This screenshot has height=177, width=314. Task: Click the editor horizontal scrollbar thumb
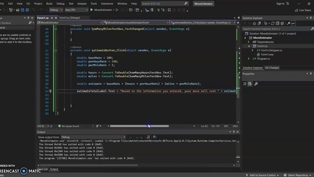click(139, 126)
